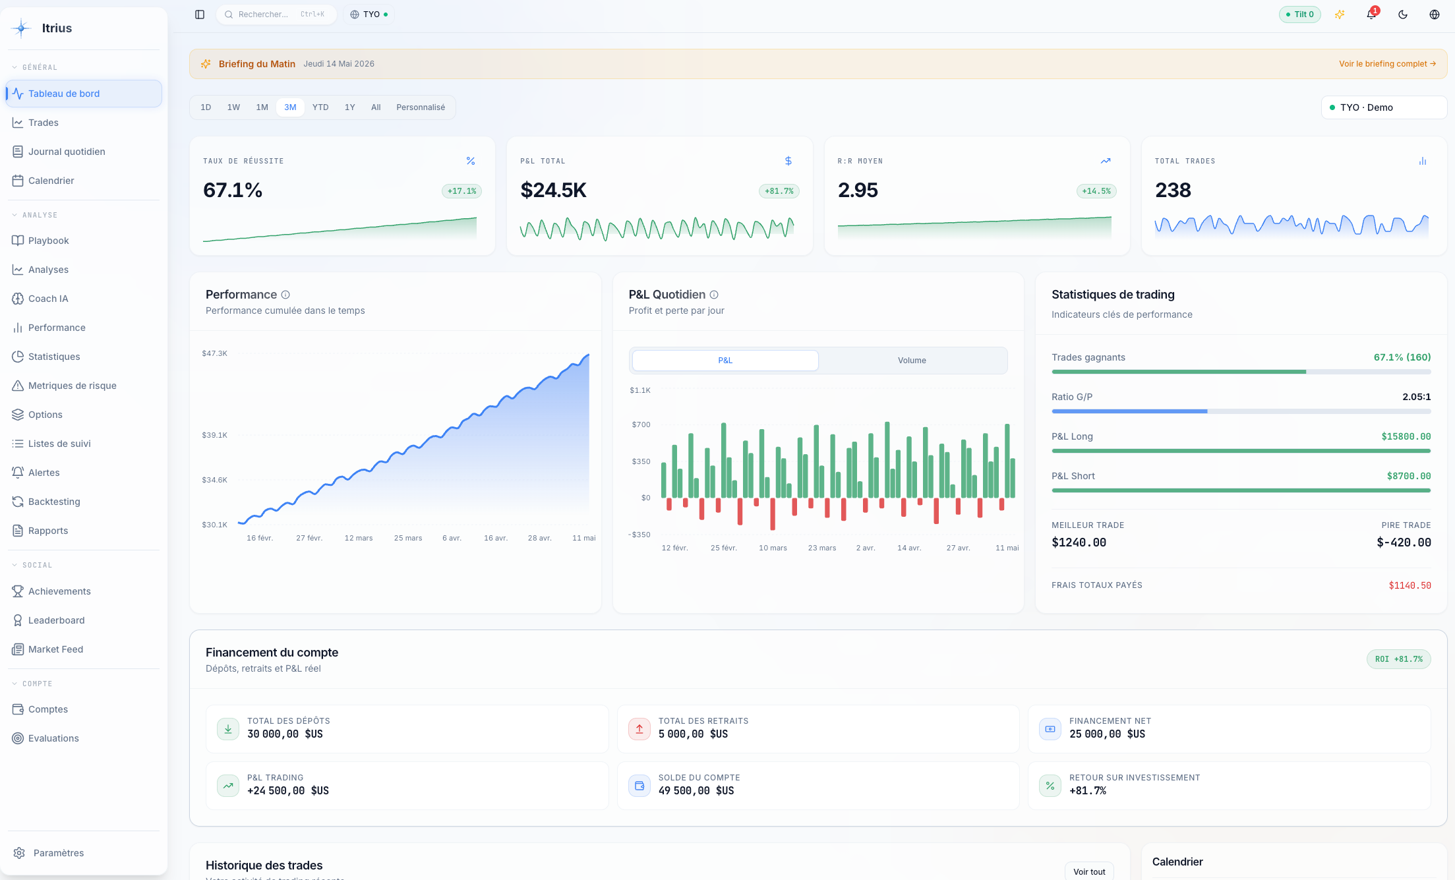Show P&L Quotidien info icon

coord(714,295)
